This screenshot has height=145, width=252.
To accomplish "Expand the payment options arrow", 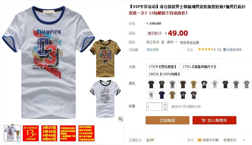I will point(244,140).
